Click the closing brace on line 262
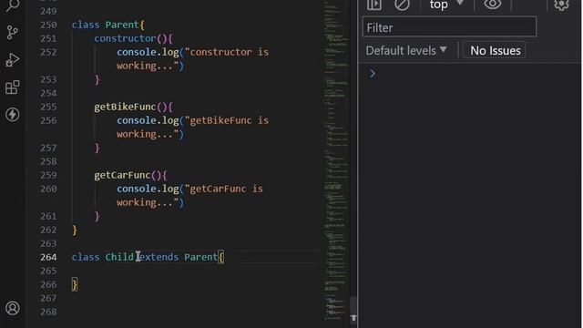The image size is (583, 328). click(x=75, y=231)
